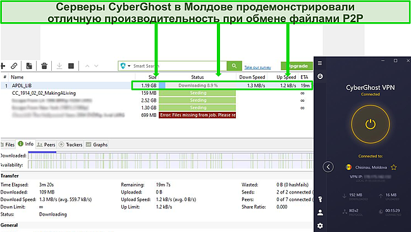
Task: Sort by the ETA column header
Action: pos(304,77)
